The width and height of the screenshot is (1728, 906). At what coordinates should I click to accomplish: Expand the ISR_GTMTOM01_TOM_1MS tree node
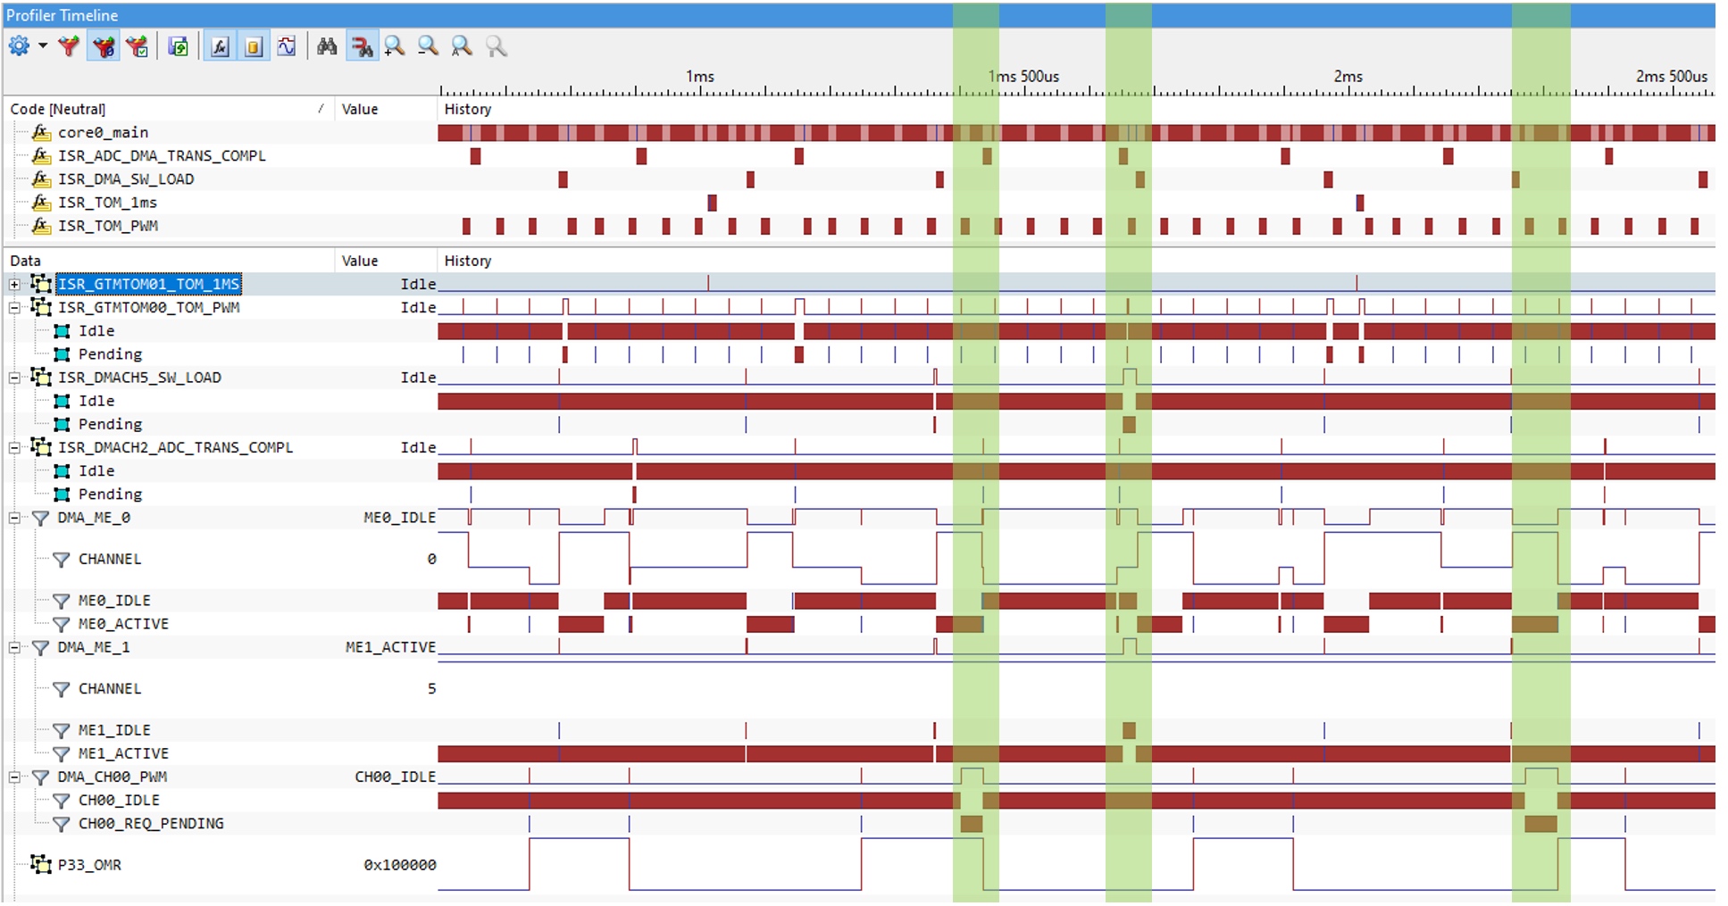14,285
